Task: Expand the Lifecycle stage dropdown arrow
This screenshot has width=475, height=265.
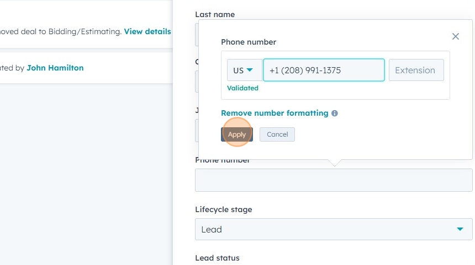Action: point(460,229)
